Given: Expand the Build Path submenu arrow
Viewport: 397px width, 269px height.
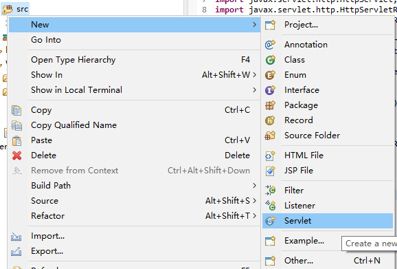Looking at the screenshot, I should tap(254, 186).
